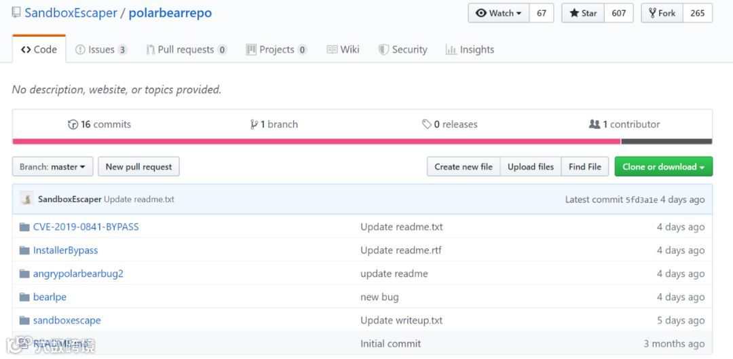Click the sandboxescape folder icon
Viewport: 733px width, 359px height.
(x=24, y=320)
